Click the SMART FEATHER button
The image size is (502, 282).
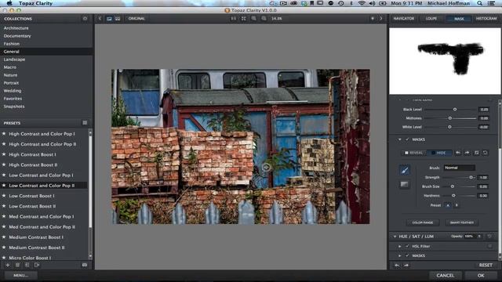click(462, 222)
